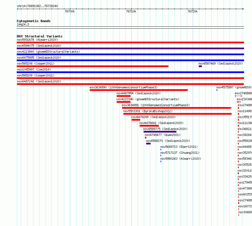Click the truncated nsv111366 variant label
This screenshot has width=252, height=226.
tap(245, 123)
